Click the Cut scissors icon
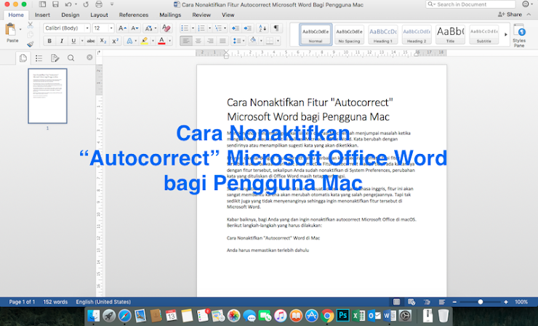538x326 pixels. (31, 25)
